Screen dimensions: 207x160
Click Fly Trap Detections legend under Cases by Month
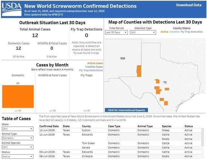[x=91, y=70]
